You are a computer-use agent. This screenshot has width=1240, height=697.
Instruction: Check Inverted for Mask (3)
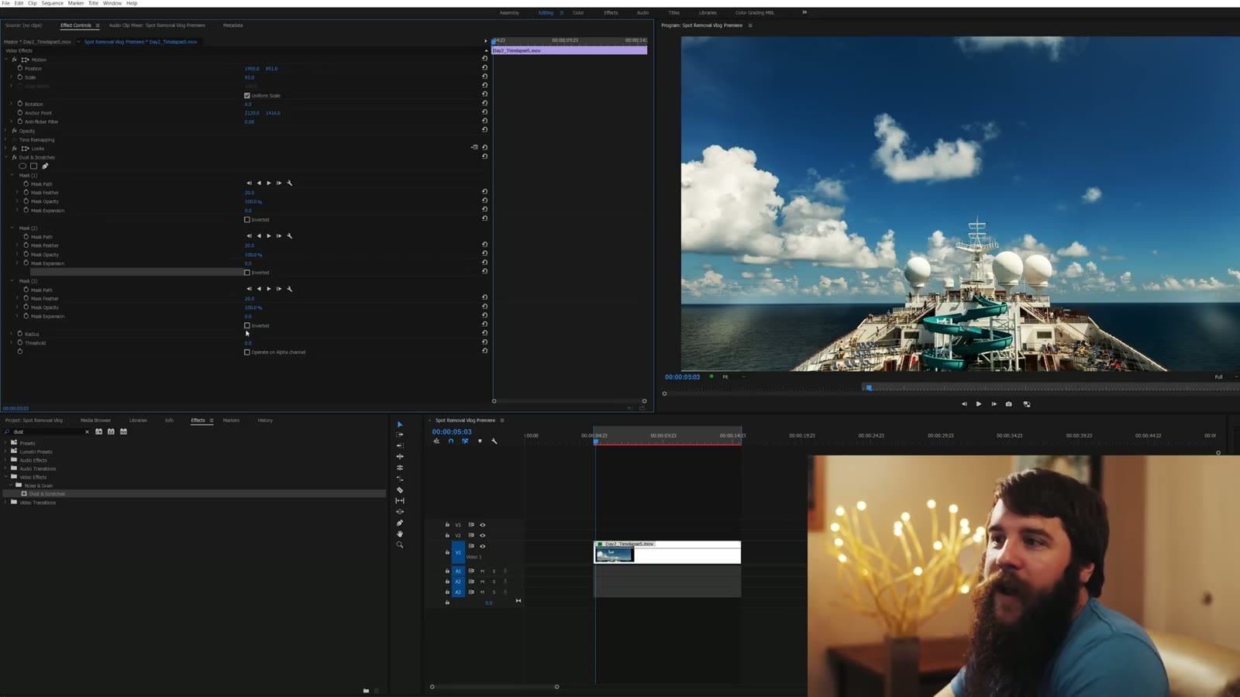247,325
